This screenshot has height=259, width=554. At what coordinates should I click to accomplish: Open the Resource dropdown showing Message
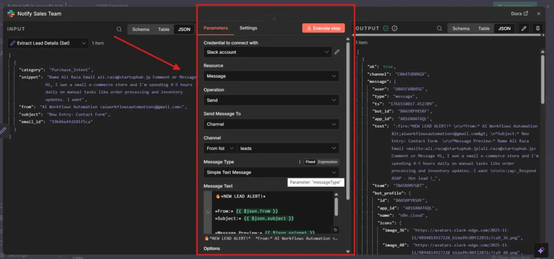271,76
